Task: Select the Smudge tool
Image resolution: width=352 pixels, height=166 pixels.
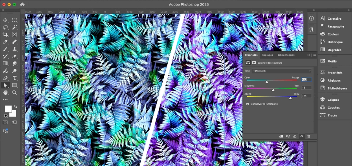Action: click(x=15, y=63)
